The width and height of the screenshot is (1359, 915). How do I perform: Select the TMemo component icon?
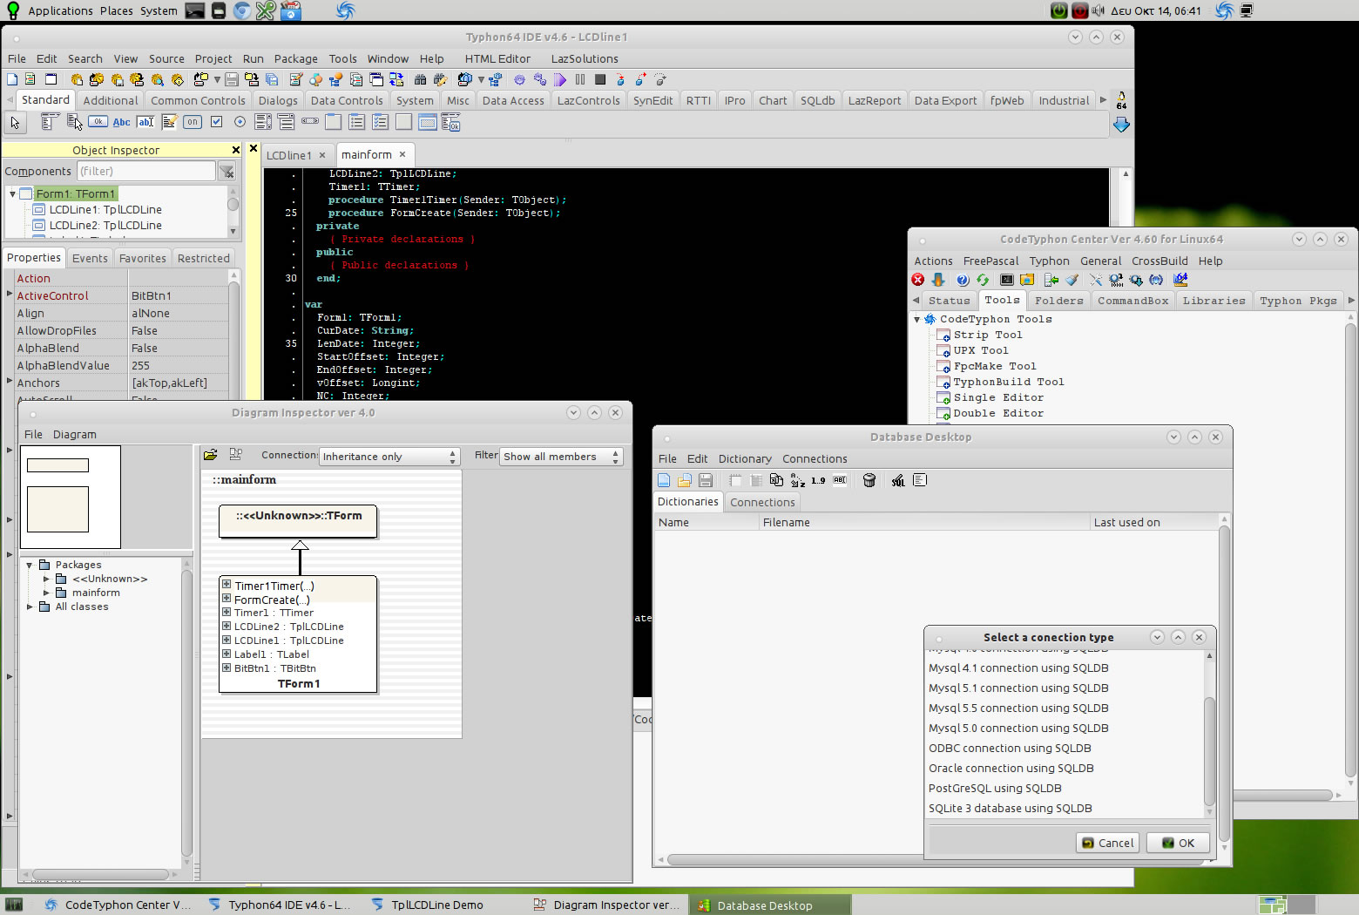tap(169, 122)
